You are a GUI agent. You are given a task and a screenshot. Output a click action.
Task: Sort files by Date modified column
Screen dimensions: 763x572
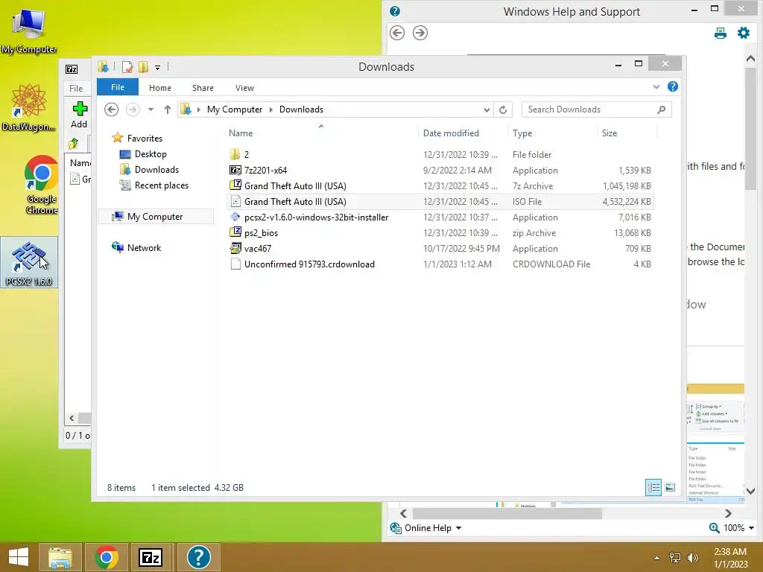[x=462, y=133]
